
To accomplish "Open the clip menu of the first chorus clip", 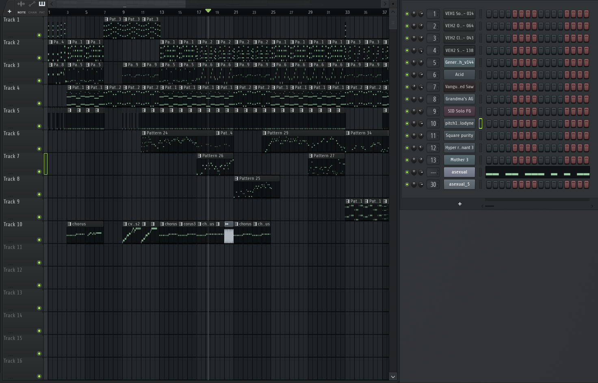I will 69,224.
